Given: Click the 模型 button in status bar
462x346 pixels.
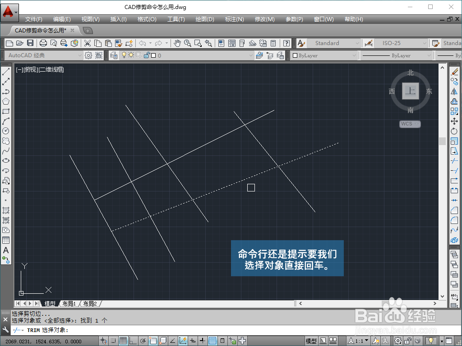Looking at the screenshot, I should click(x=311, y=341).
